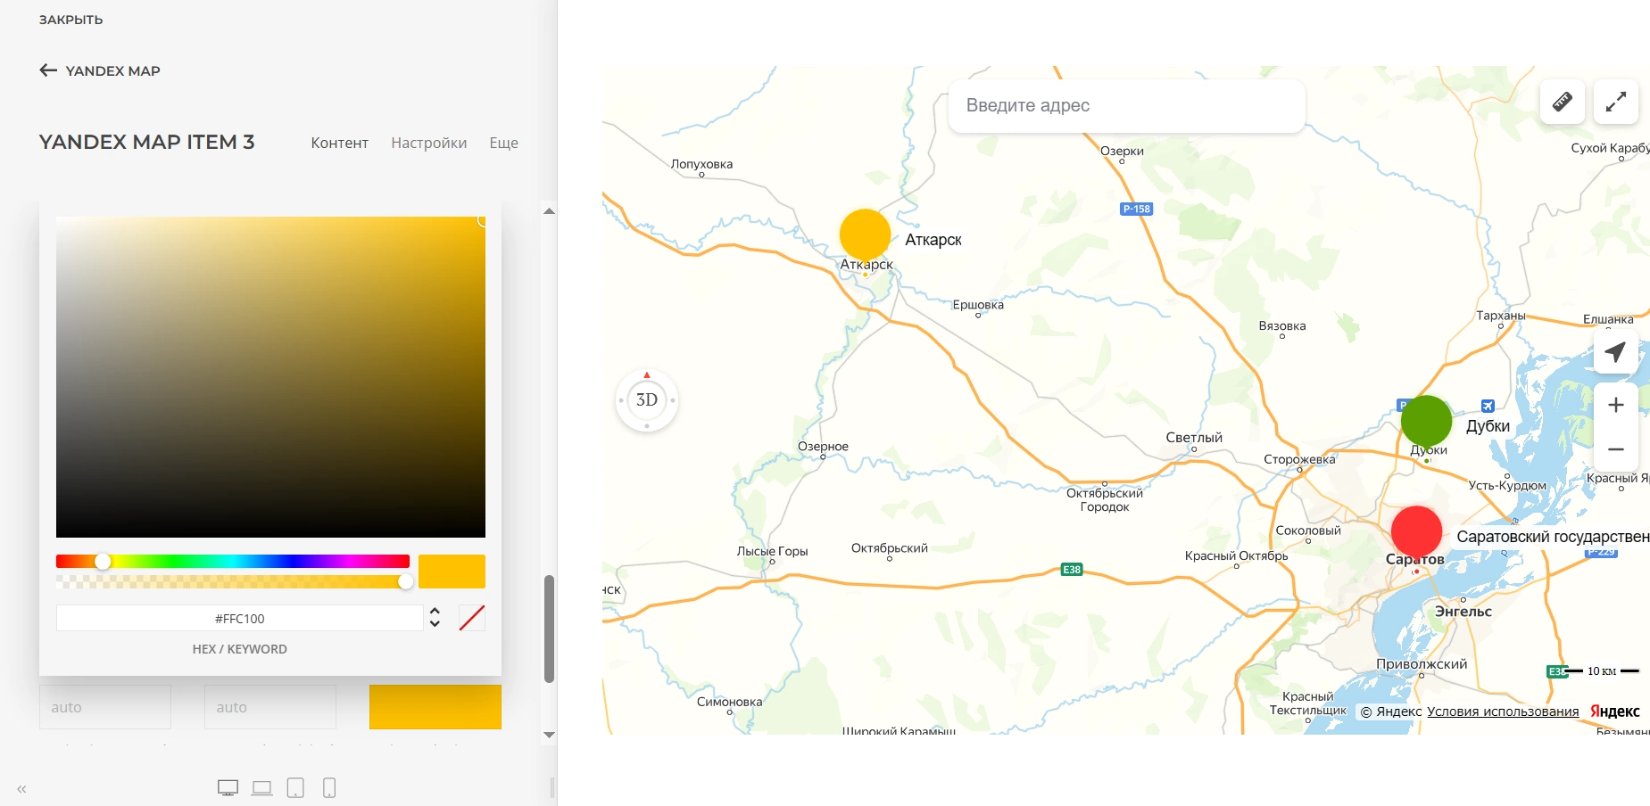Switch to laptop preview mode

[261, 788]
